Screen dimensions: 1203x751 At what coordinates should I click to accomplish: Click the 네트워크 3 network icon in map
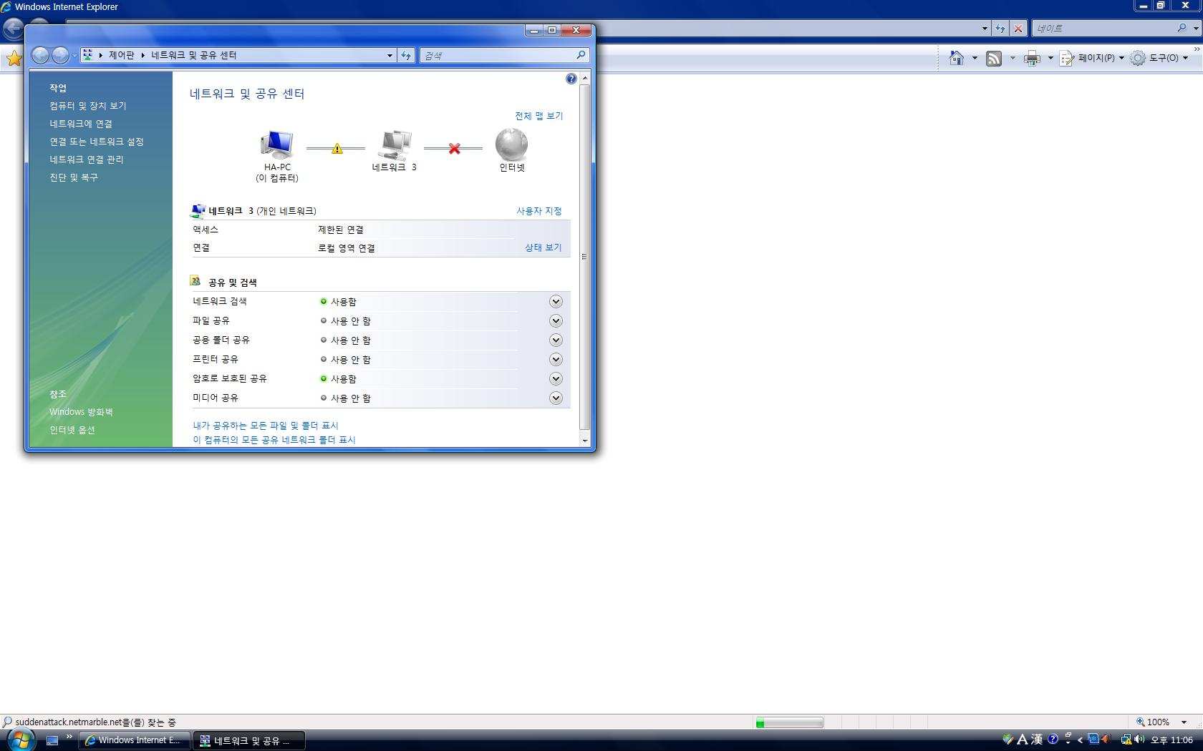click(395, 144)
